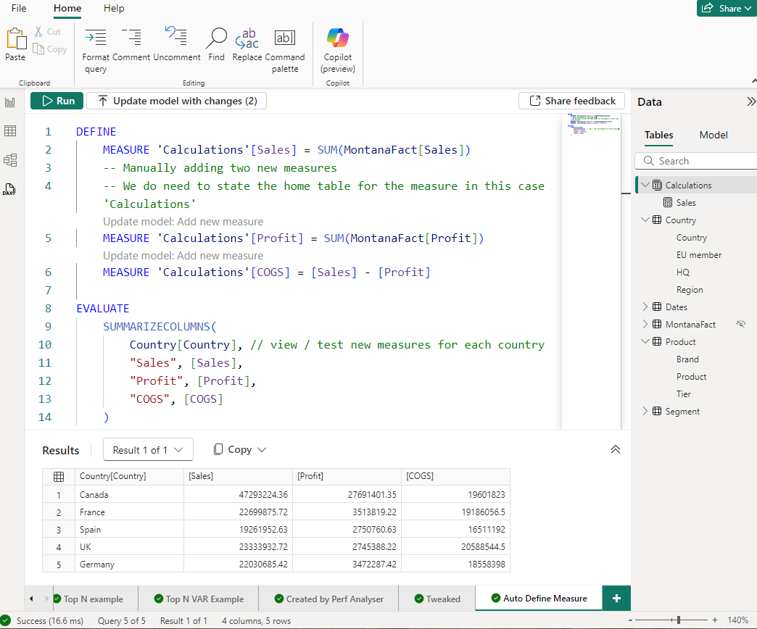
Task: Click the Paste clipboard icon
Action: (16, 38)
